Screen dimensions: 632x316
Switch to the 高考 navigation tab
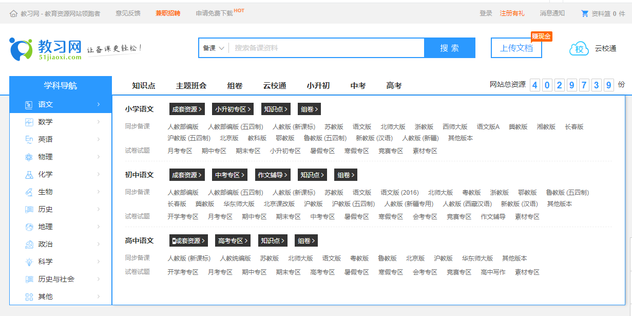[x=393, y=85]
